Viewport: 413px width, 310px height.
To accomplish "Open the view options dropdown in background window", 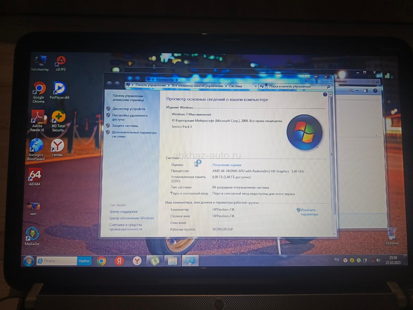I will coord(357,91).
